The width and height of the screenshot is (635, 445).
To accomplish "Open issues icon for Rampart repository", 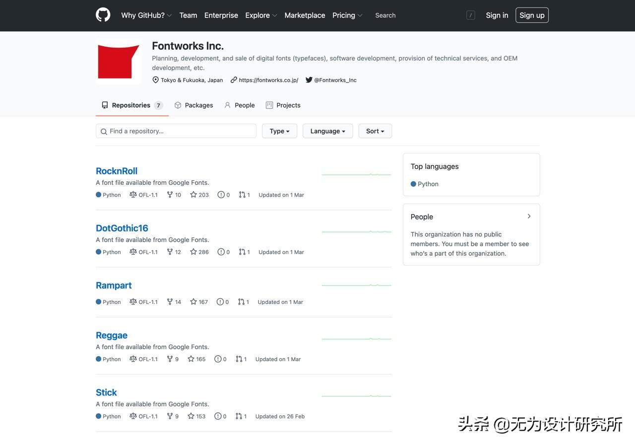I will [x=220, y=301].
